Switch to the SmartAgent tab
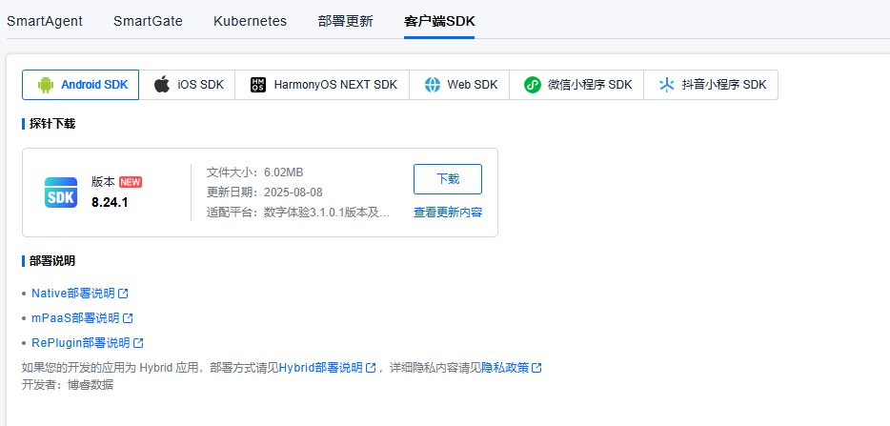This screenshot has height=426, width=890. click(x=45, y=21)
